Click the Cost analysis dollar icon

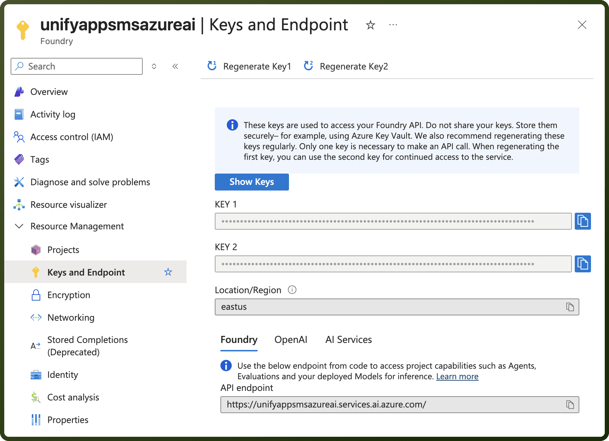click(36, 397)
